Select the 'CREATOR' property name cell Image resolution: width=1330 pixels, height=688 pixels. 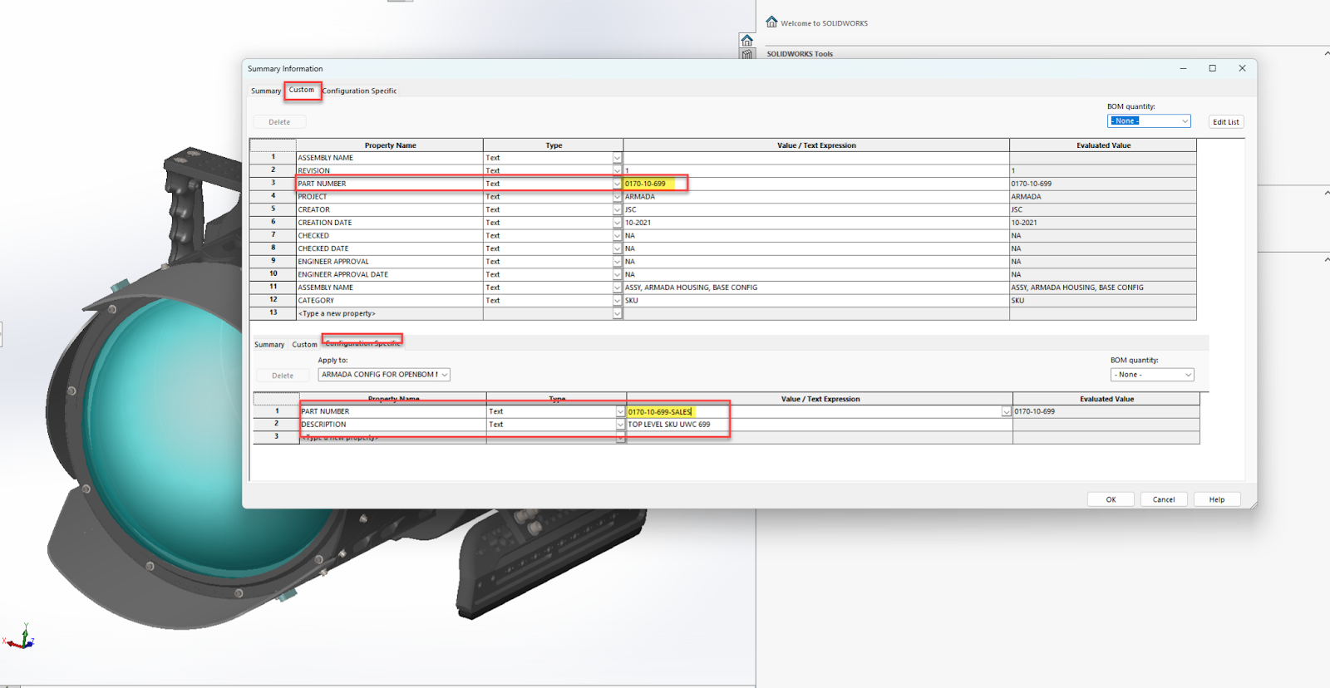coord(390,209)
